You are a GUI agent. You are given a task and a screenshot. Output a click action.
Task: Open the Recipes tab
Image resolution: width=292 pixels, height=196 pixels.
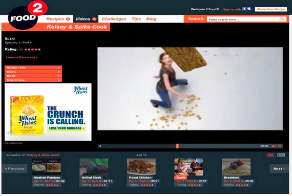(x=55, y=19)
